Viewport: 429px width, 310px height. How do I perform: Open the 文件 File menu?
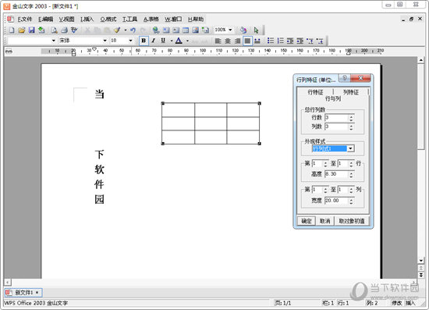coord(25,20)
